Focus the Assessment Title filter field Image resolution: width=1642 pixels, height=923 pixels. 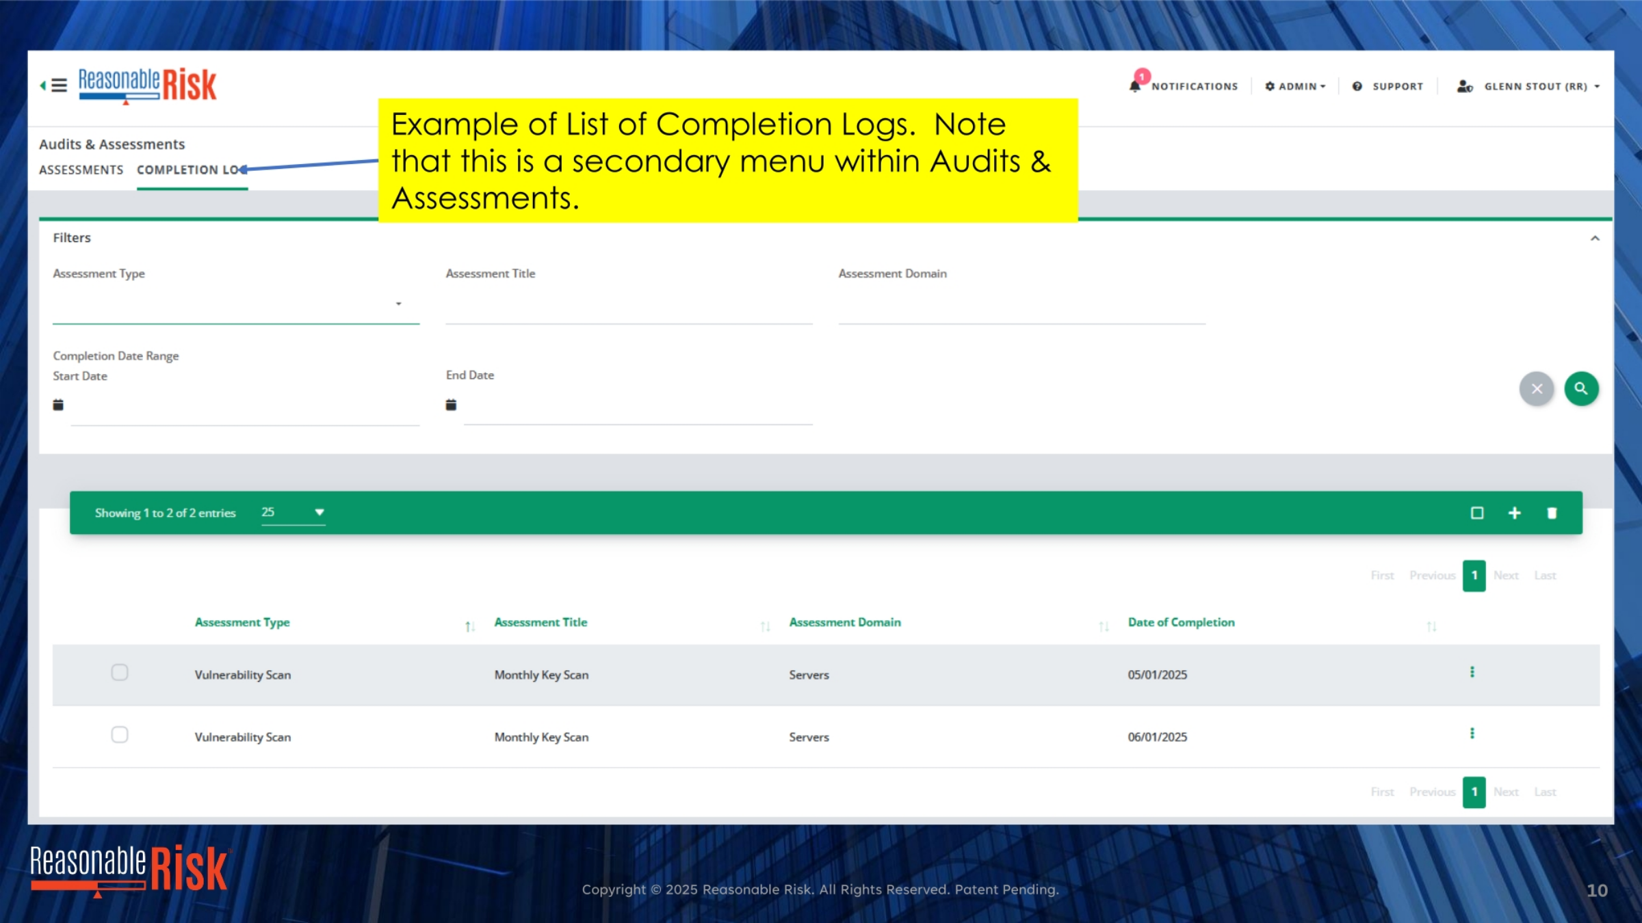pos(629,306)
